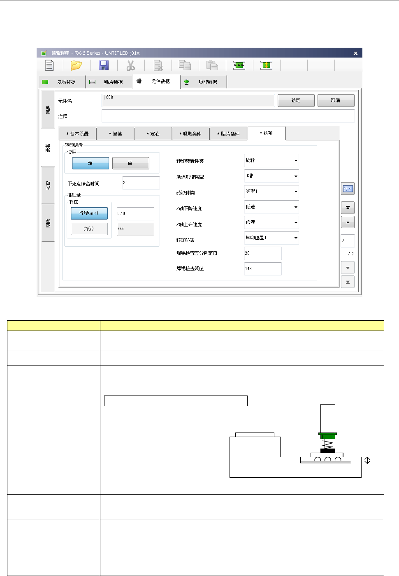Click the blue dotted-panel icon button

[x=348, y=189]
